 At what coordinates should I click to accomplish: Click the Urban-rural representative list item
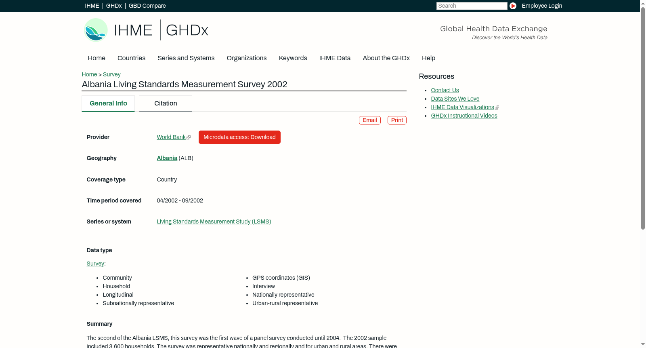[285, 303]
